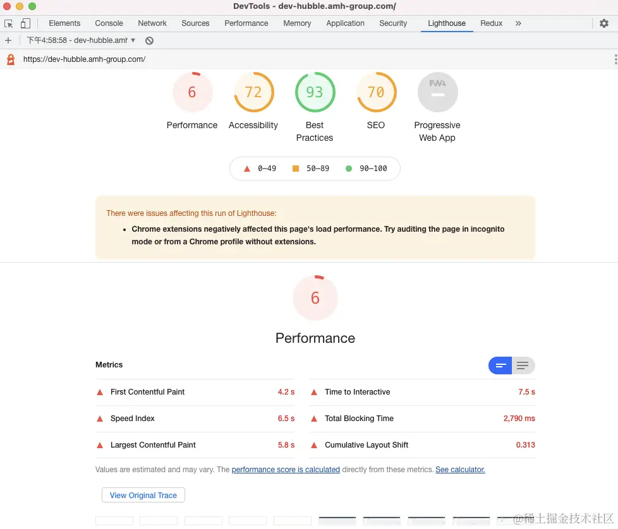The width and height of the screenshot is (618, 529).
Task: Jump to SEO score gauge 70
Action: [376, 92]
